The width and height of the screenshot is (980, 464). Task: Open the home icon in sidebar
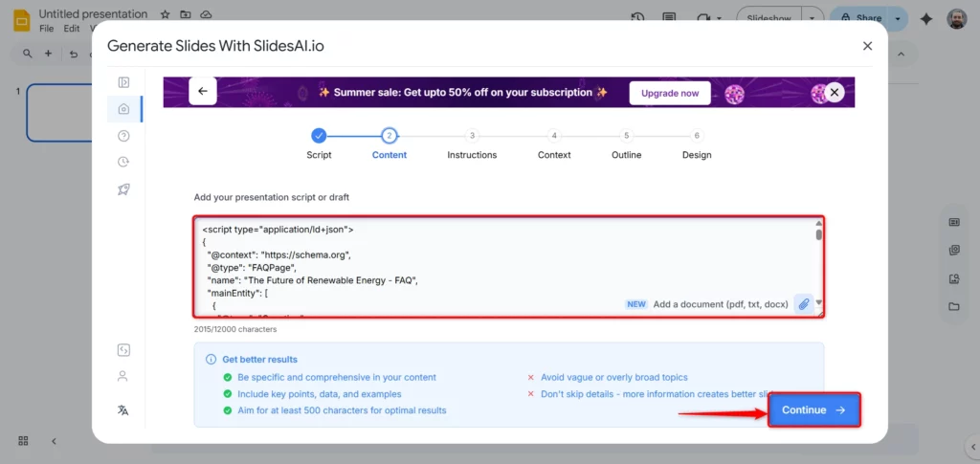pyautogui.click(x=123, y=109)
